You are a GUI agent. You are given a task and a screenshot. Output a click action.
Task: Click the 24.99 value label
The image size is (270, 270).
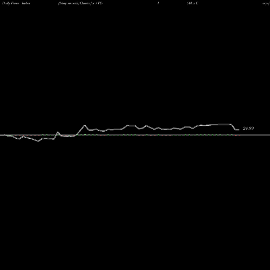(x=248, y=128)
